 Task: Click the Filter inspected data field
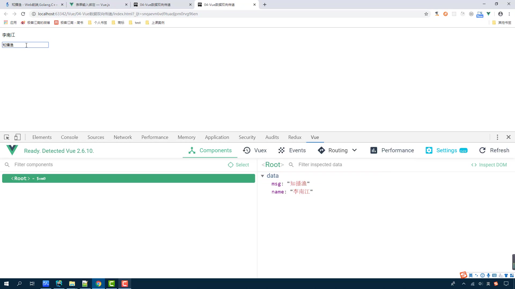pos(320,165)
